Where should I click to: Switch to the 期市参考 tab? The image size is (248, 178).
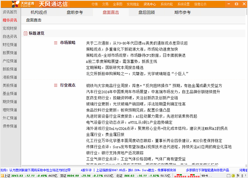pyautogui.click(x=183, y=12)
